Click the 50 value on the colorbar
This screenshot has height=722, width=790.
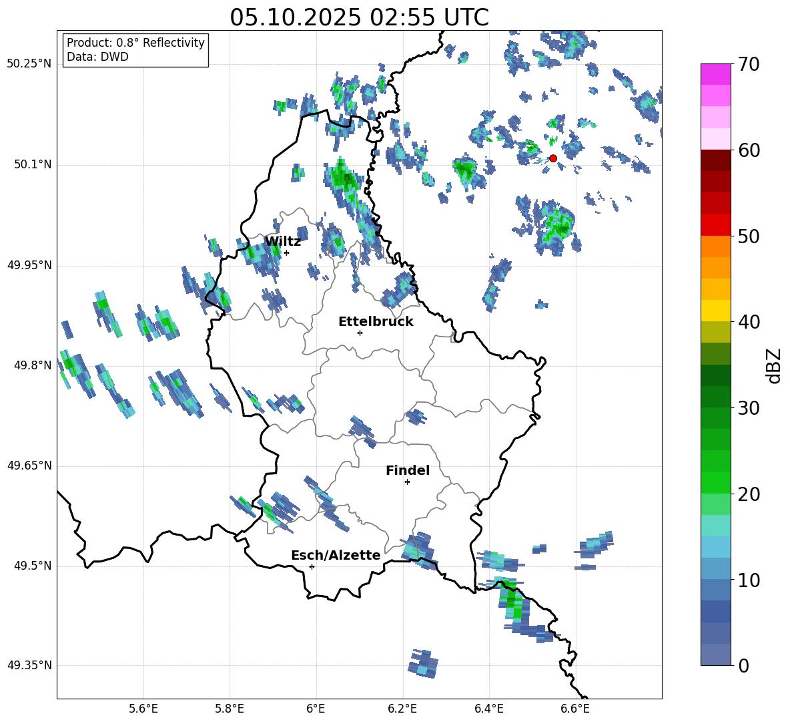pos(749,236)
